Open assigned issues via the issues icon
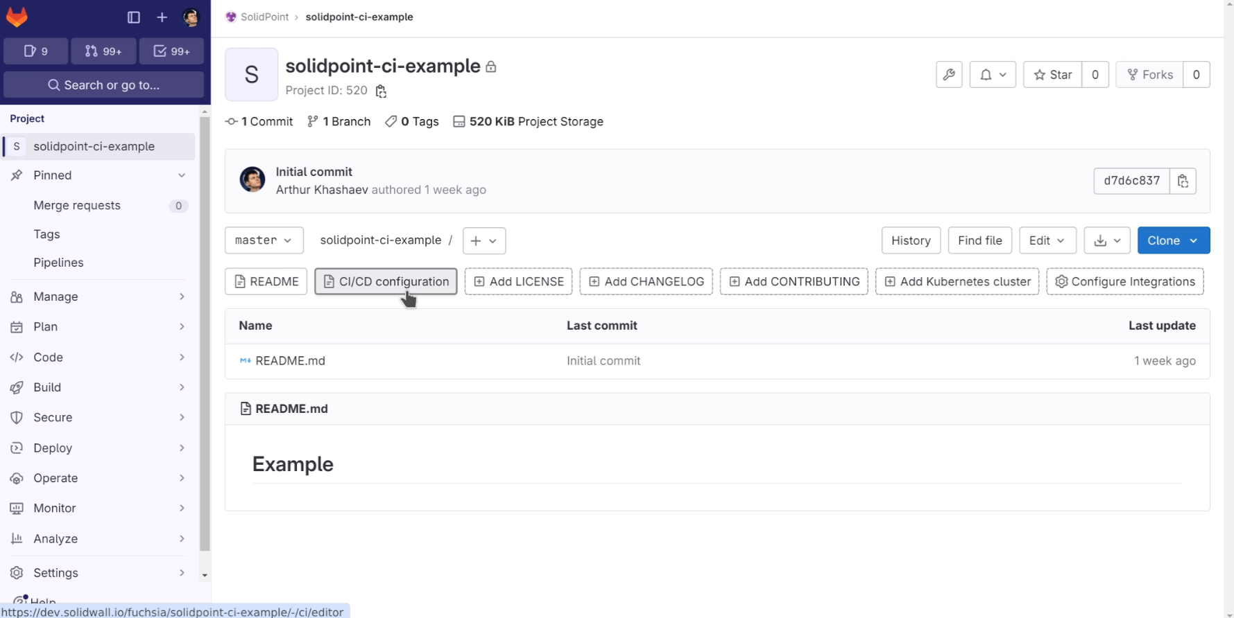 coord(35,51)
